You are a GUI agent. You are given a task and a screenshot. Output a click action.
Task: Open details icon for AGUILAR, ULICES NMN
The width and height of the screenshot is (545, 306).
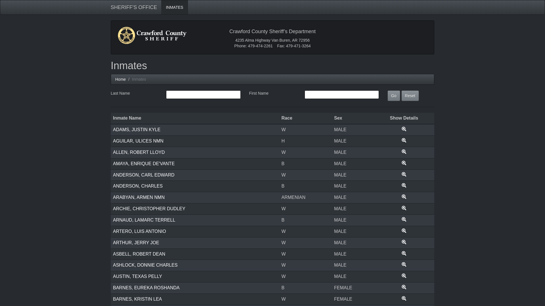(x=404, y=141)
